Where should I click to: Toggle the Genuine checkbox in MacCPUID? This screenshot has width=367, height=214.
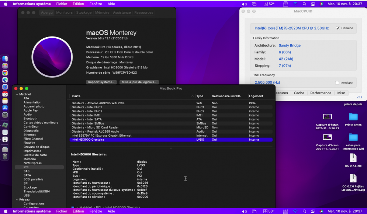pos(337,28)
